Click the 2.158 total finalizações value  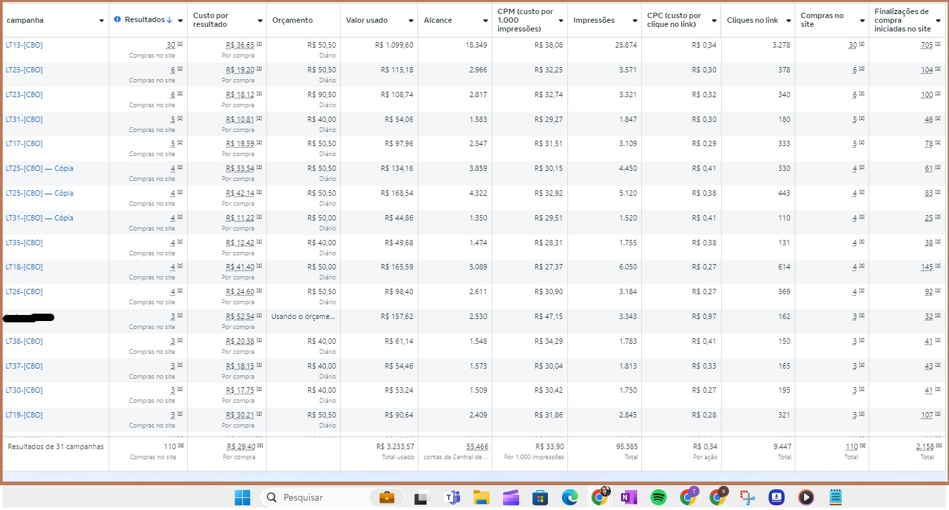[x=924, y=446]
